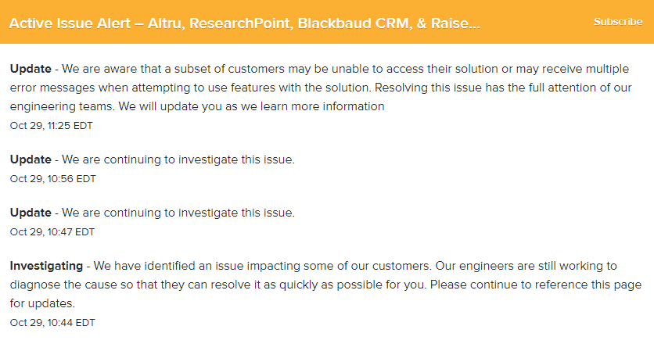
Task: Select the Oct 29, 10:56 EDT timestamp
Action: pyautogui.click(x=53, y=179)
